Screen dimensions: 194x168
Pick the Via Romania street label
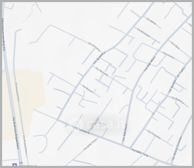pyautogui.click(x=102, y=72)
